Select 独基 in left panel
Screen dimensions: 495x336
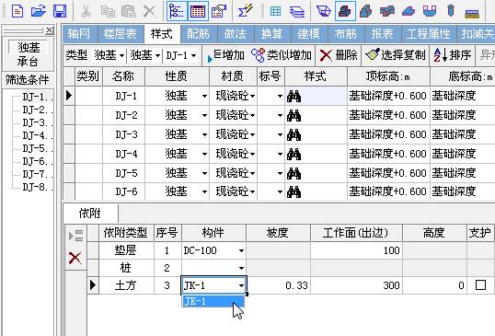coord(29,48)
